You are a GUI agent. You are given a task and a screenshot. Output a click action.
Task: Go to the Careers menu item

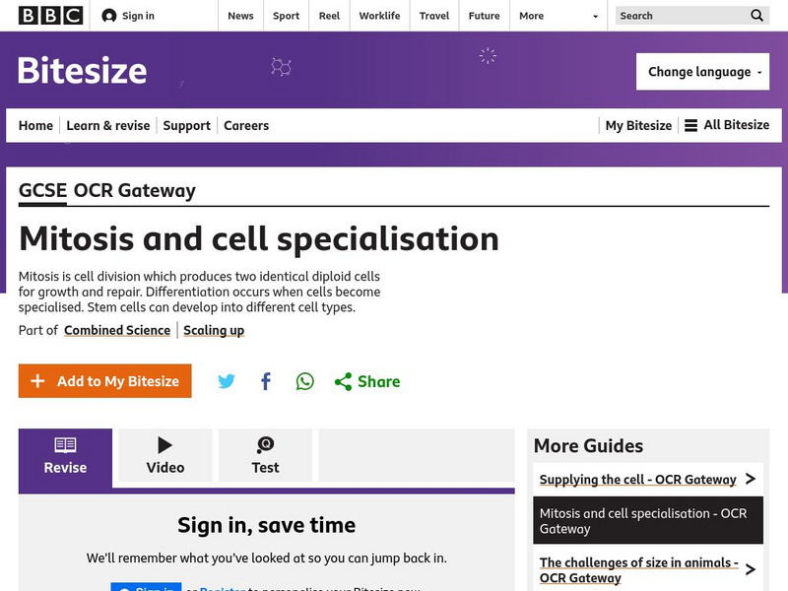[246, 125]
